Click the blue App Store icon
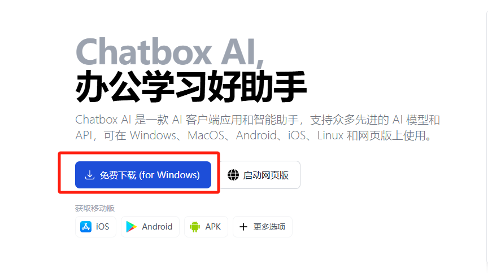 (86, 227)
